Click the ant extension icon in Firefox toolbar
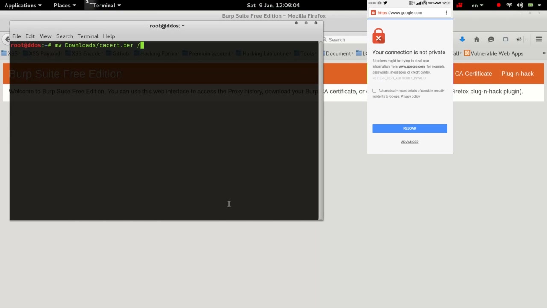Viewport: 547px width, 308px height. (x=519, y=39)
